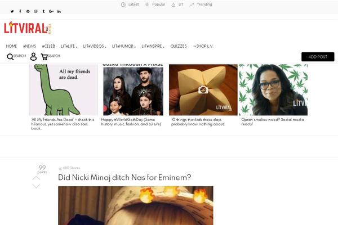
Task: Open the Pinterest social icon
Action: point(28,11)
